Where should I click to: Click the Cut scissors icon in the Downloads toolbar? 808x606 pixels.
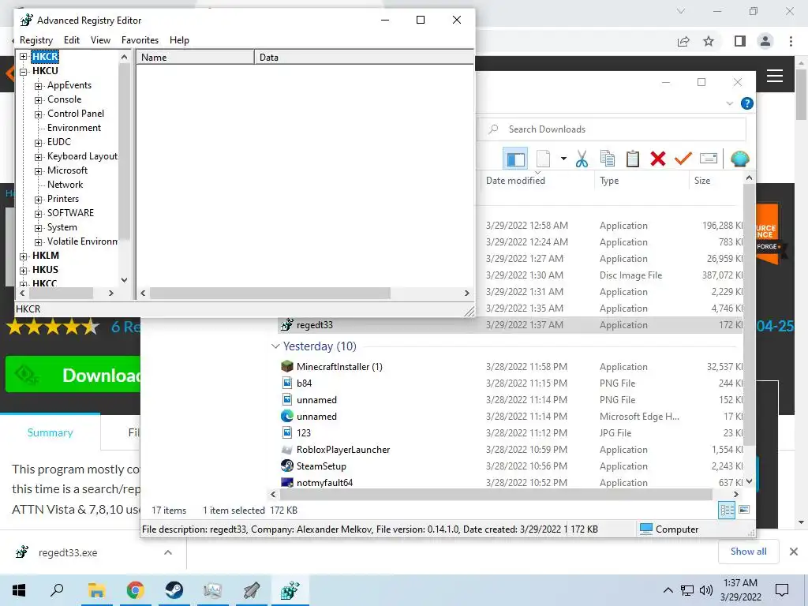point(582,159)
